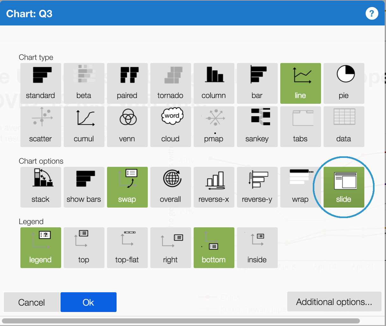Image resolution: width=386 pixels, height=326 pixels.
Task: Enable the stack chart option
Action: (40, 187)
